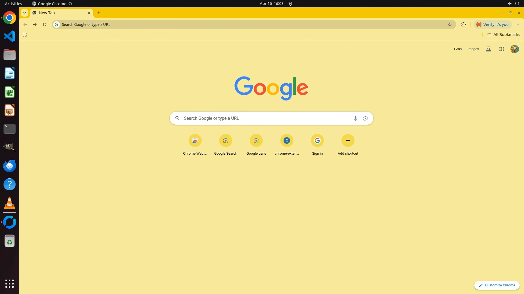Open Google account profile picture
Viewport: 524px width, 294px height.
click(x=514, y=49)
